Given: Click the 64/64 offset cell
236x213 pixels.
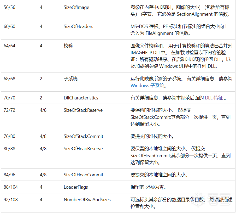Looking at the screenshot, I should (x=9, y=46).
